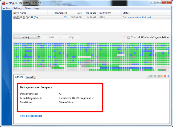The image size is (173, 127).
Task: Click the C: drive icon in list
Action: (18, 17)
